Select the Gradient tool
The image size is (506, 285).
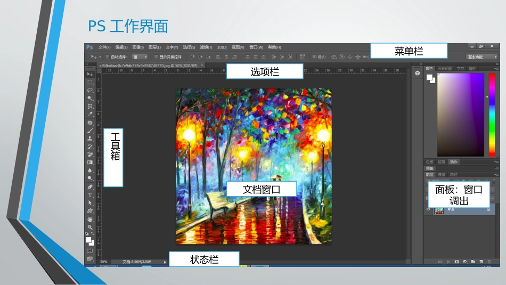[90, 162]
